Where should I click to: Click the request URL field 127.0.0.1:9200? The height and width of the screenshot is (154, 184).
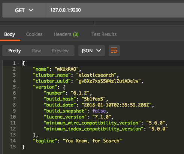pyautogui.click(x=115, y=10)
